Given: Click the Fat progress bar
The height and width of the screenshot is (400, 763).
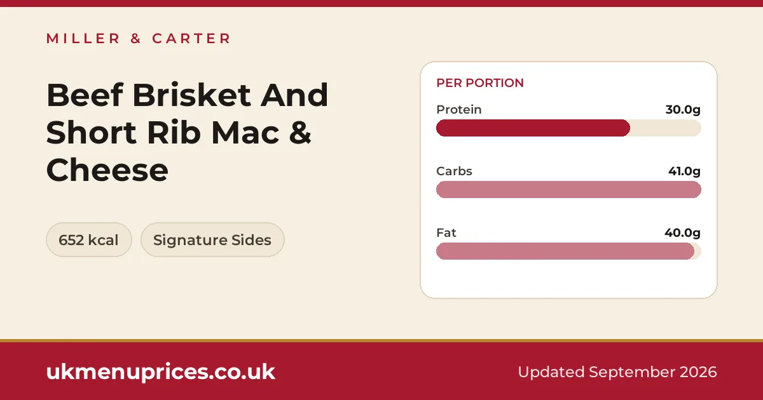Looking at the screenshot, I should click(568, 251).
